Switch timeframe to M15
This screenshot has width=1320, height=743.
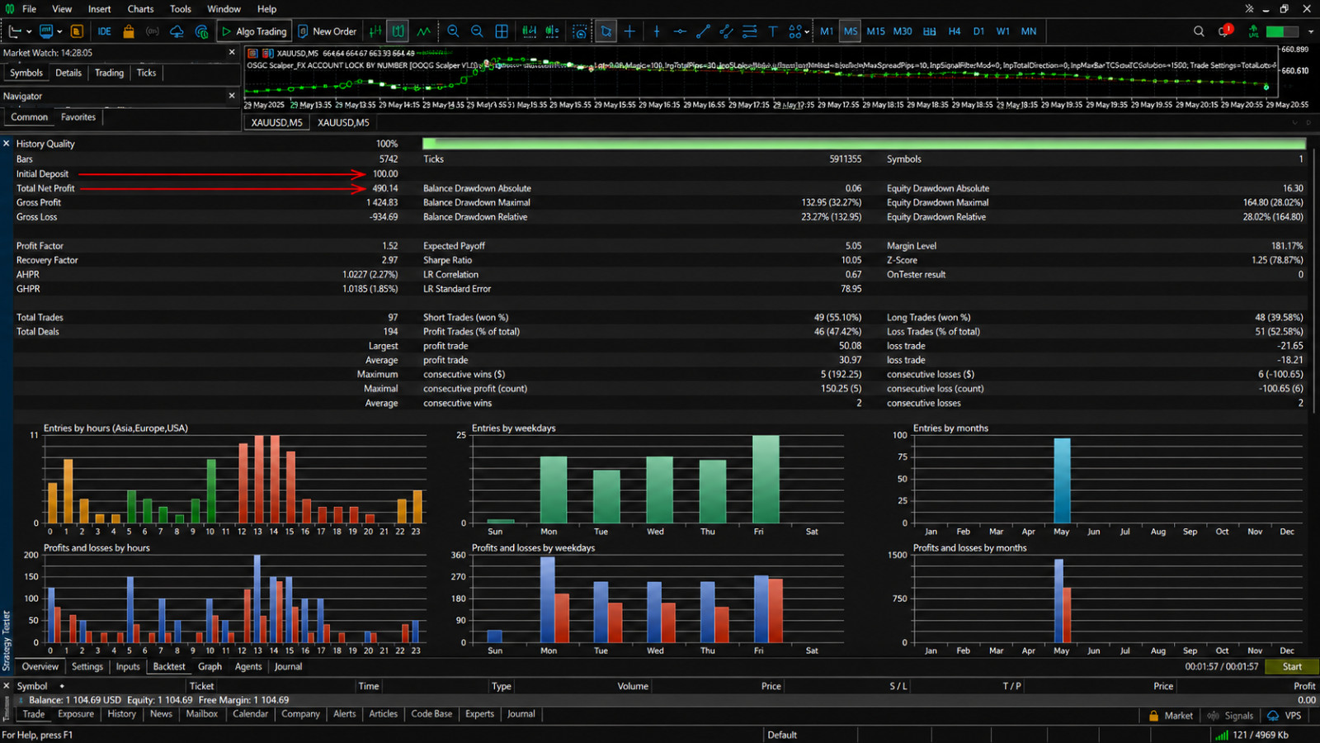click(x=875, y=31)
